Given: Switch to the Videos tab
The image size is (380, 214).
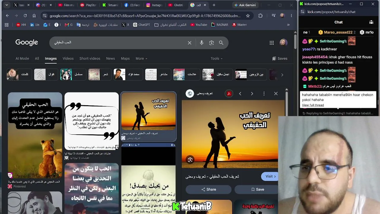Looking at the screenshot, I should (68, 59).
